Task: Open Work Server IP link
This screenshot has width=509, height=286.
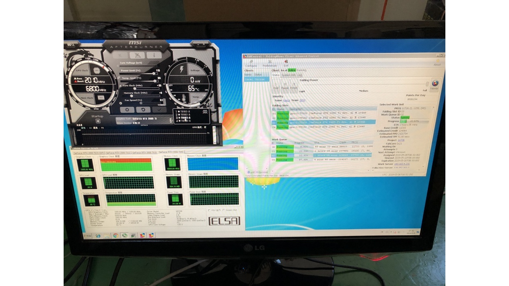Action: pyautogui.click(x=402, y=164)
